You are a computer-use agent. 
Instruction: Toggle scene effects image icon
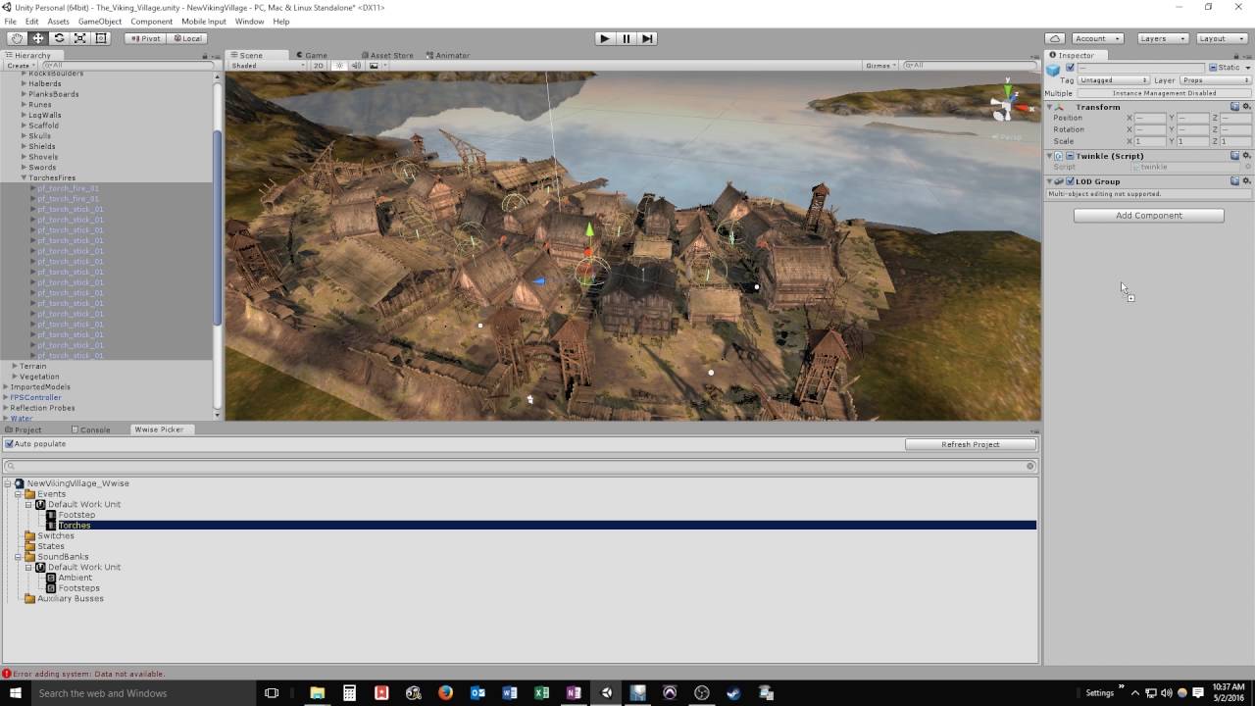pos(374,66)
